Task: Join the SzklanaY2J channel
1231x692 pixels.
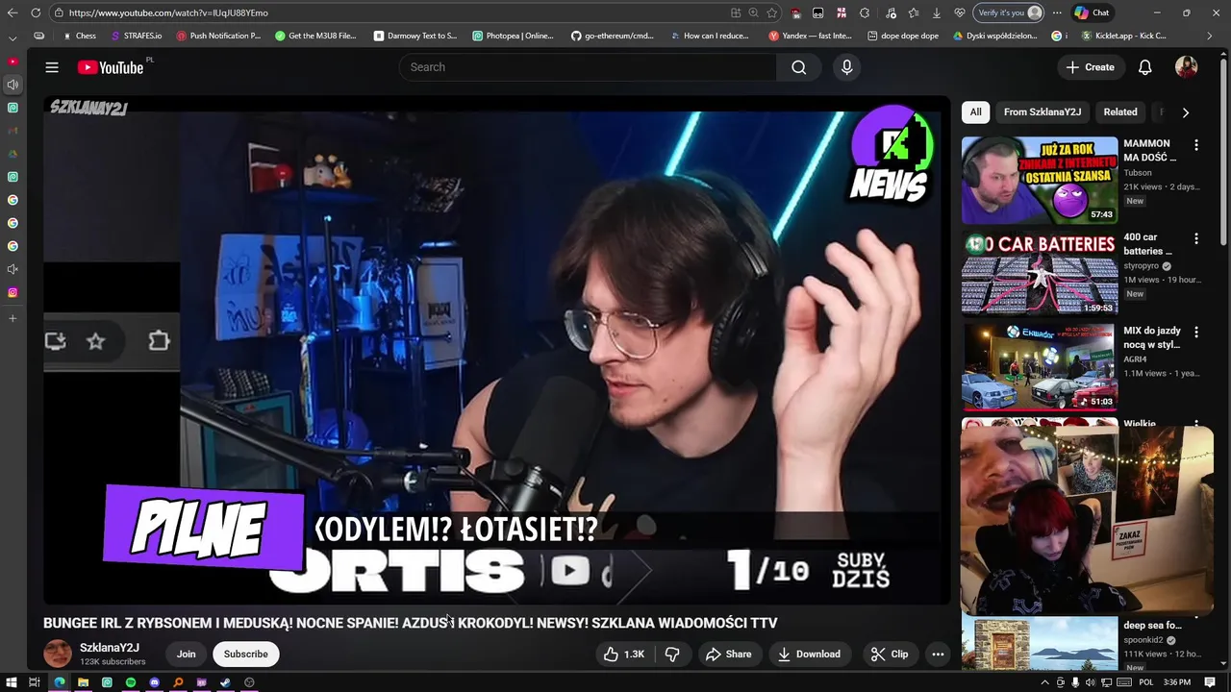Action: (x=186, y=655)
